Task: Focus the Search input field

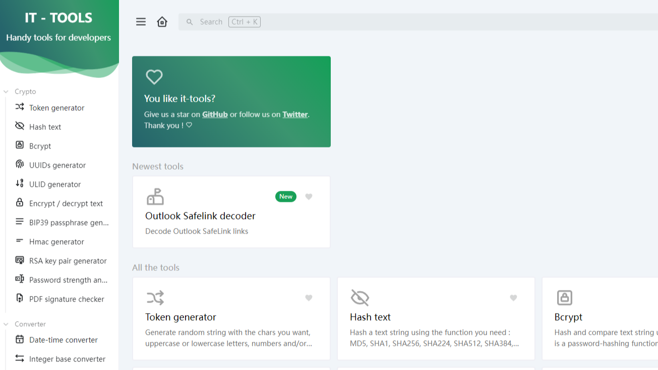Action: click(418, 22)
